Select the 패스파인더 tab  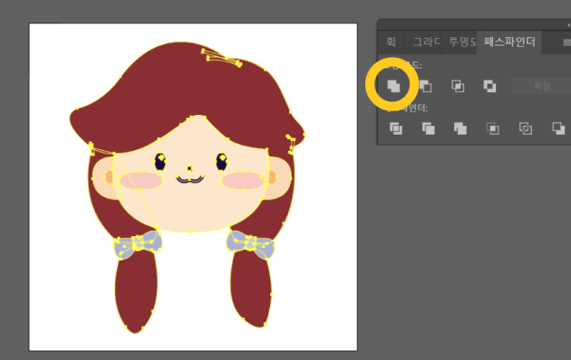click(x=509, y=42)
